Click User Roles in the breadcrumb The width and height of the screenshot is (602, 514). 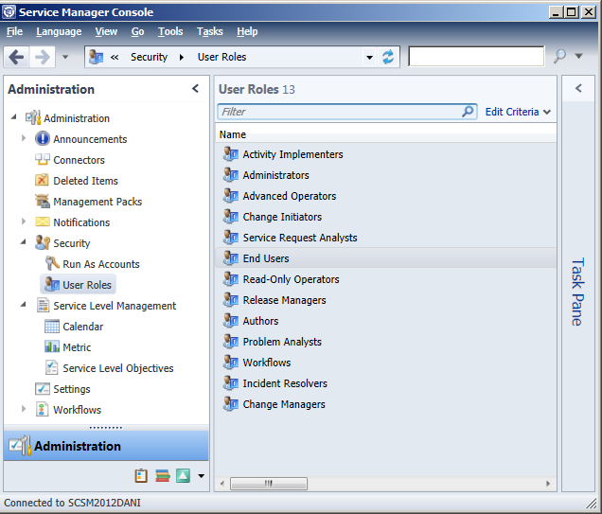click(221, 57)
